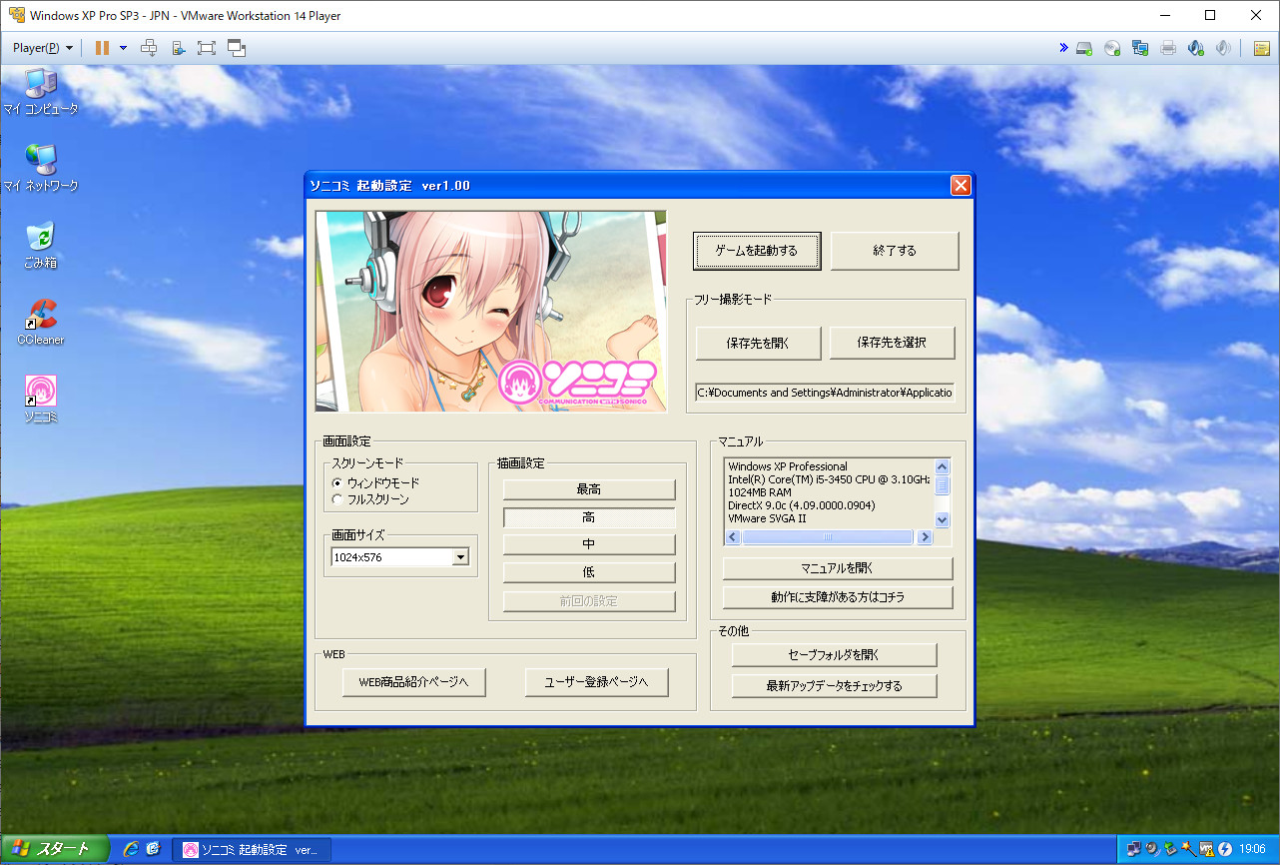The image size is (1280, 865).
Task: Click the vertical scrollbar thumb in system info
Action: pos(943,484)
